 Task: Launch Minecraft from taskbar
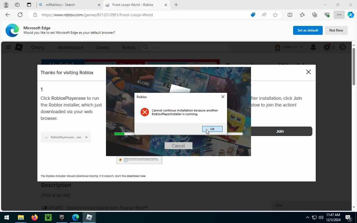(x=48, y=217)
